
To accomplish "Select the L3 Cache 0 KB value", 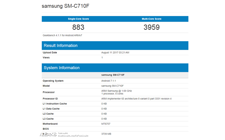I will tap(104, 119).
